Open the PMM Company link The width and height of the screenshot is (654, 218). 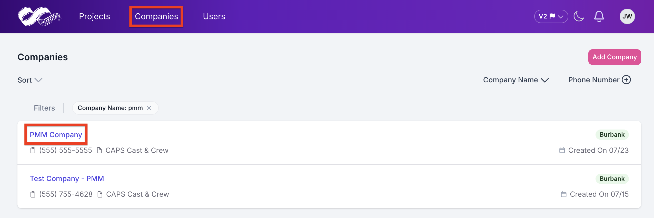point(56,135)
